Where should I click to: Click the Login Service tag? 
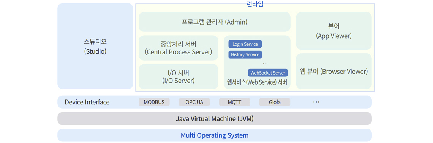pyautogui.click(x=245, y=44)
